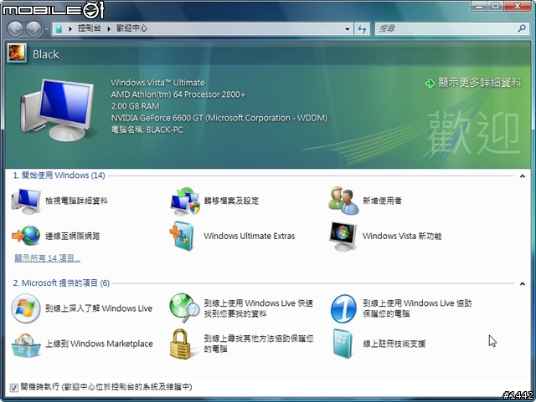
Task: Click 轉移檔案及設定 label
Action: 231,201
